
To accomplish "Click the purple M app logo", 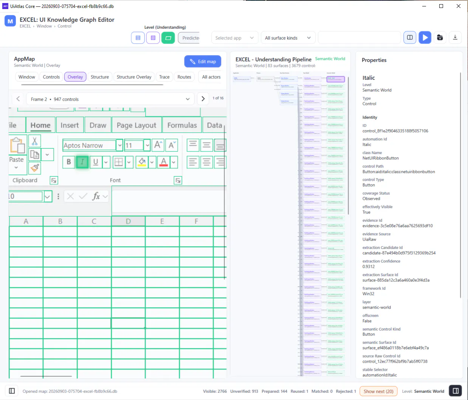I will 10,21.
